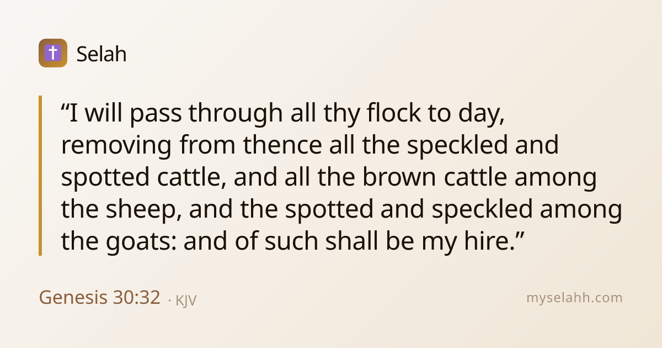The width and height of the screenshot is (662, 348).
Task: Click the white cross inside the purple logo
Action: click(x=53, y=53)
